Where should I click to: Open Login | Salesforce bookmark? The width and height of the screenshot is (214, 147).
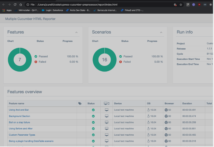pos(52,10)
